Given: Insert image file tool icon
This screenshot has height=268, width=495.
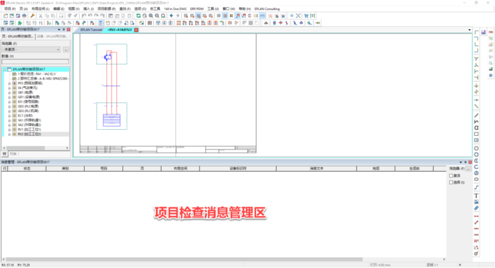Looking at the screenshot, I should [x=477, y=202].
